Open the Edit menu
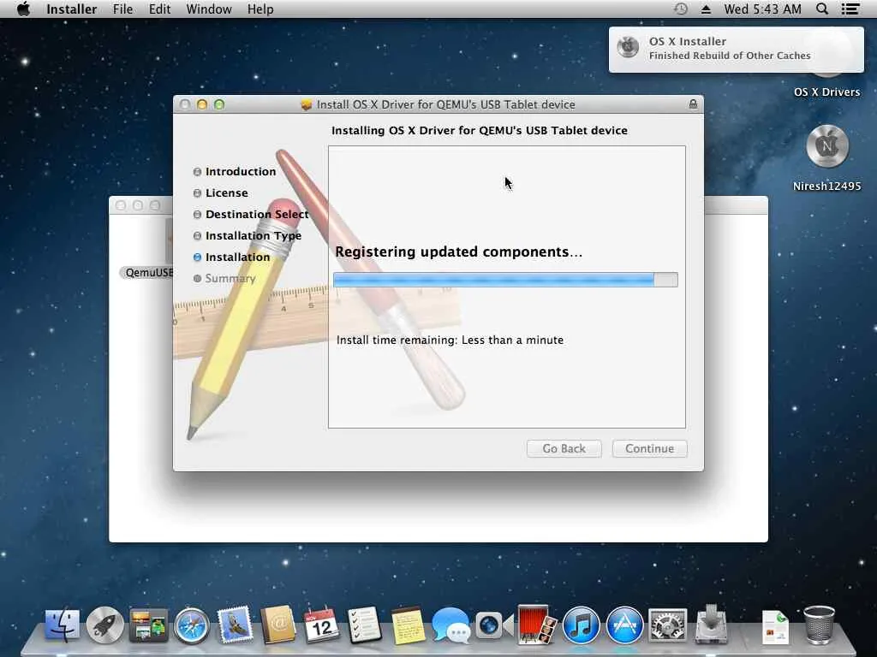Image resolution: width=877 pixels, height=657 pixels. coord(159,9)
